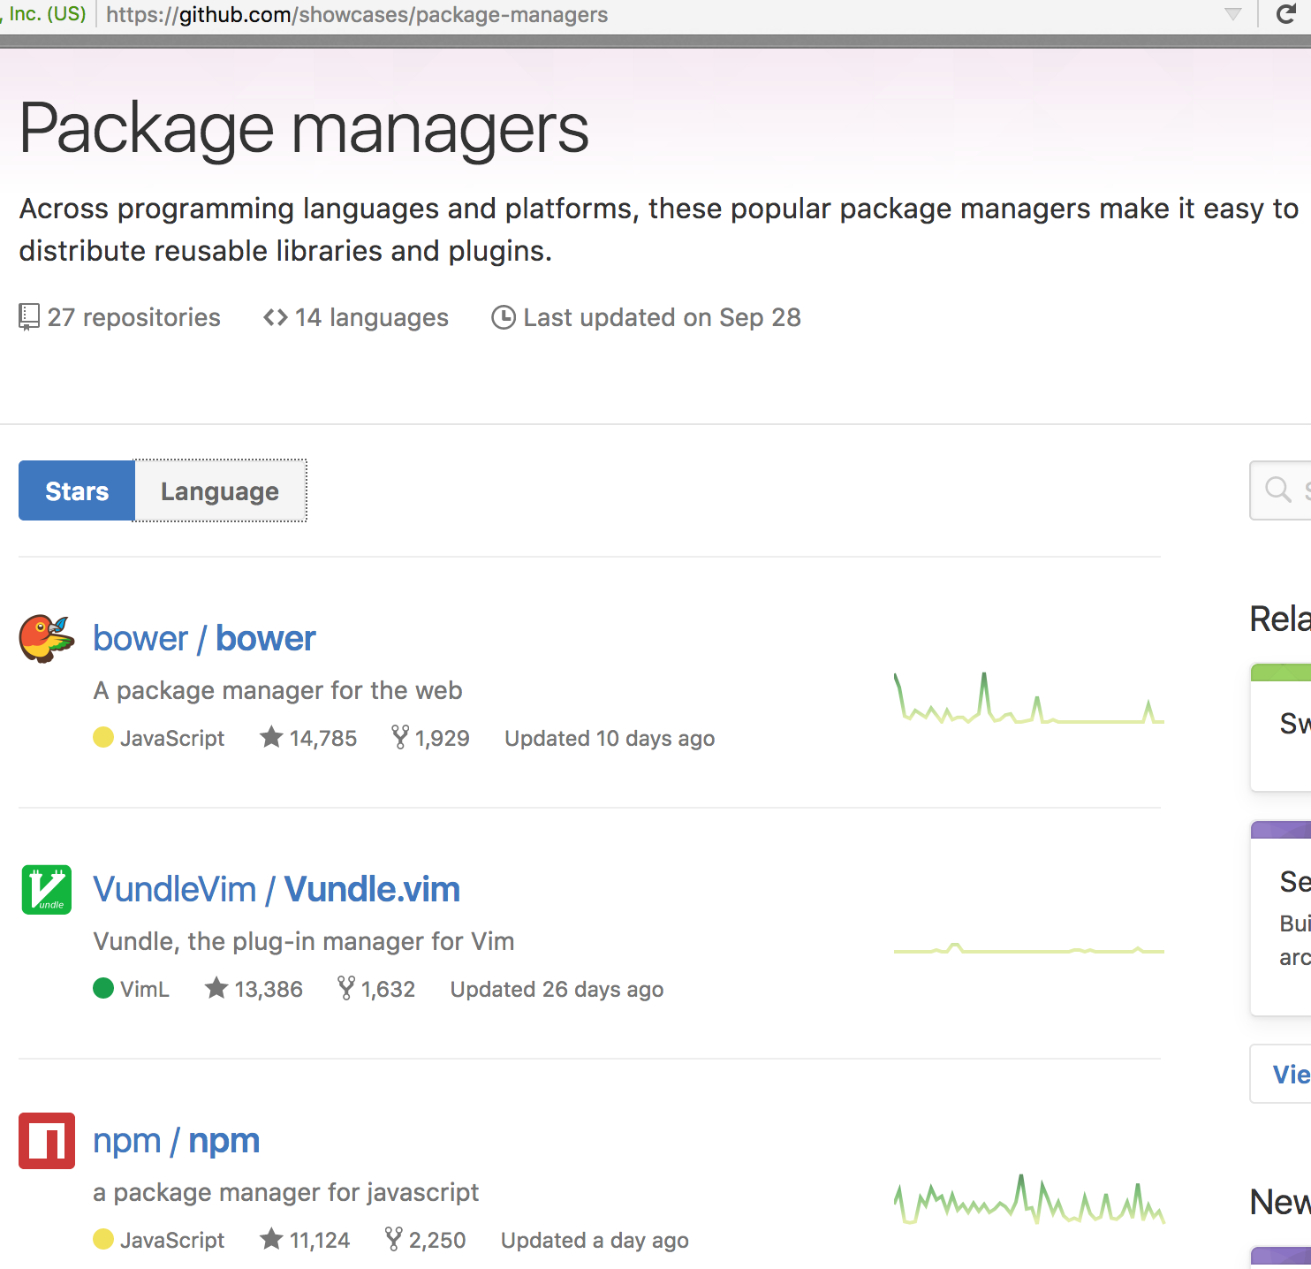Open the npm / npm repository link

[x=177, y=1141]
